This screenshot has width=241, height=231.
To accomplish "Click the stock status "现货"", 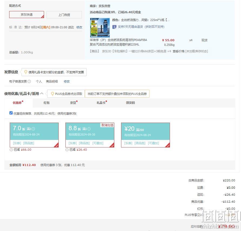I will (x=205, y=40).
